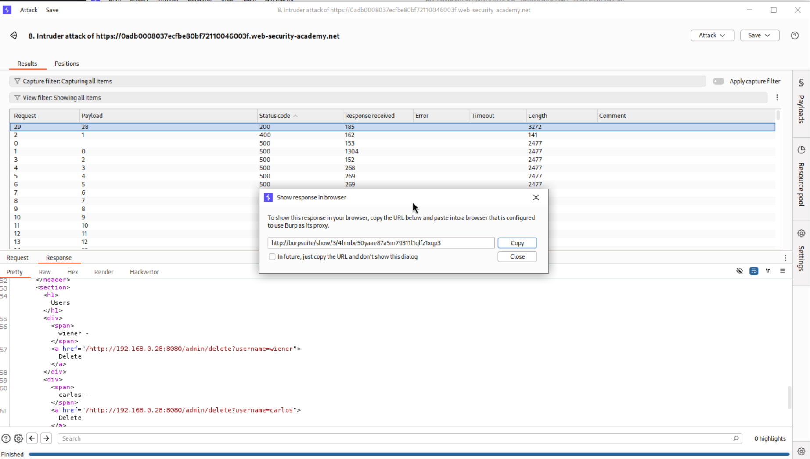Close the dialog using the Close button
The image size is (810, 459).
(x=517, y=257)
